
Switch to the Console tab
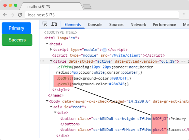point(95,25)
